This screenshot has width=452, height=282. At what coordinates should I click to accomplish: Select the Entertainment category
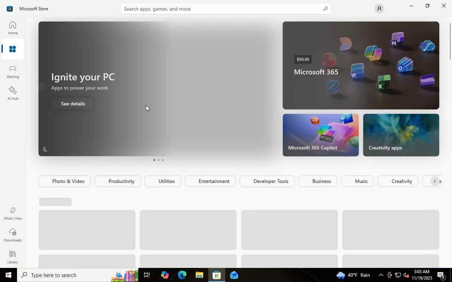pos(210,181)
